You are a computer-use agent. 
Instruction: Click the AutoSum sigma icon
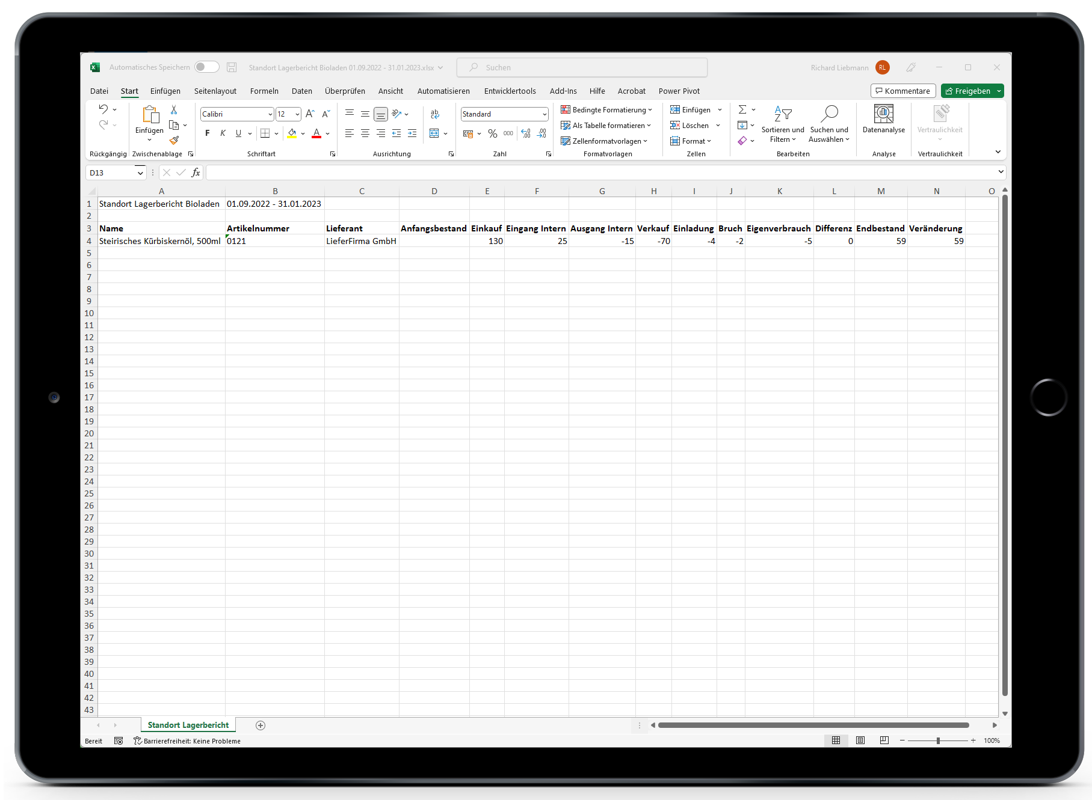coord(742,109)
